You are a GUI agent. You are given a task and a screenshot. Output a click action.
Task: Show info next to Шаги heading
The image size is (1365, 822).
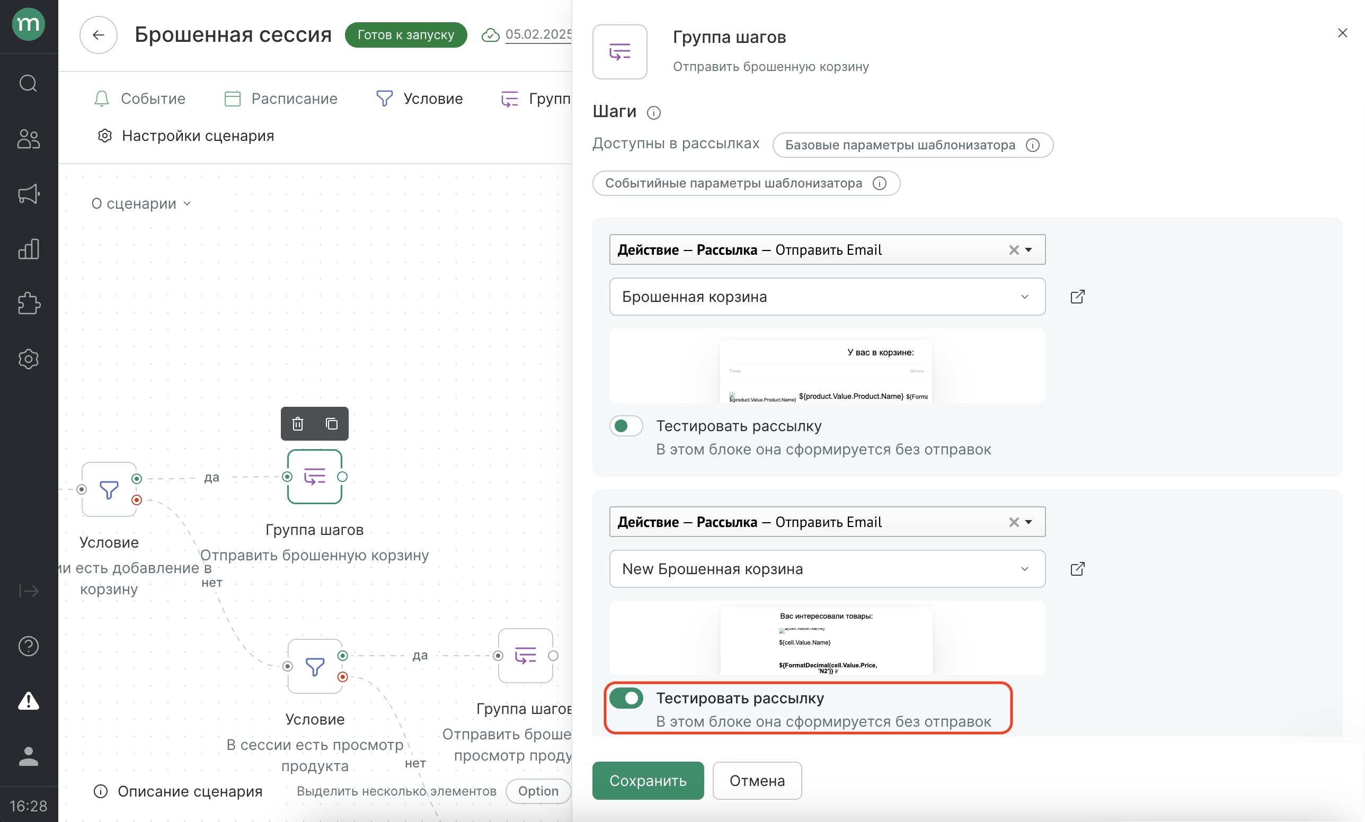pyautogui.click(x=654, y=113)
